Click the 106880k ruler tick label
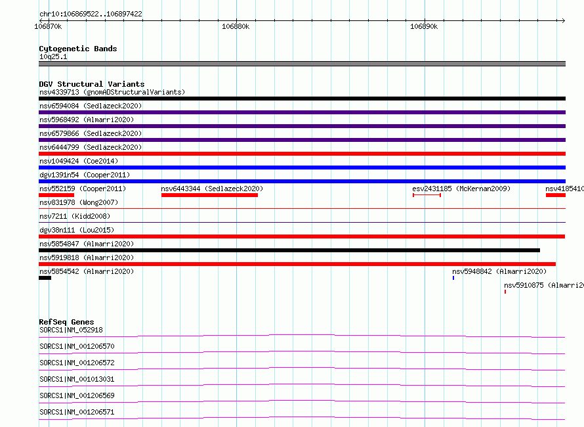 [x=236, y=26]
